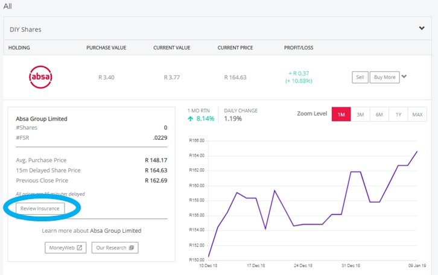The height and width of the screenshot is (275, 438).
Task: Click the DIY Shares section title
Action: [x=25, y=30]
